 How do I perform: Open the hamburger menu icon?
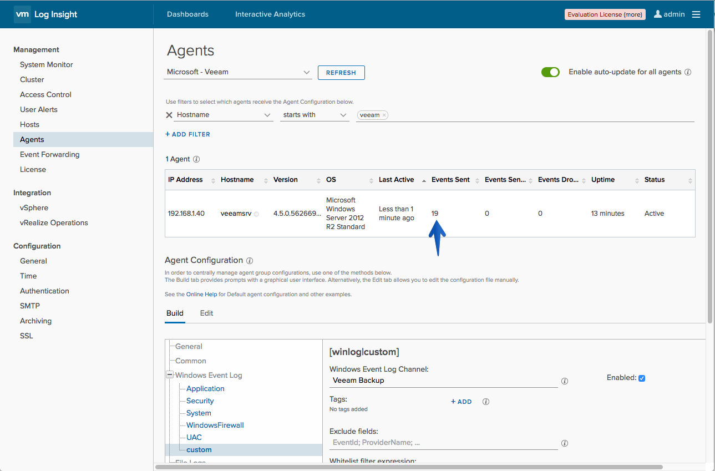696,14
